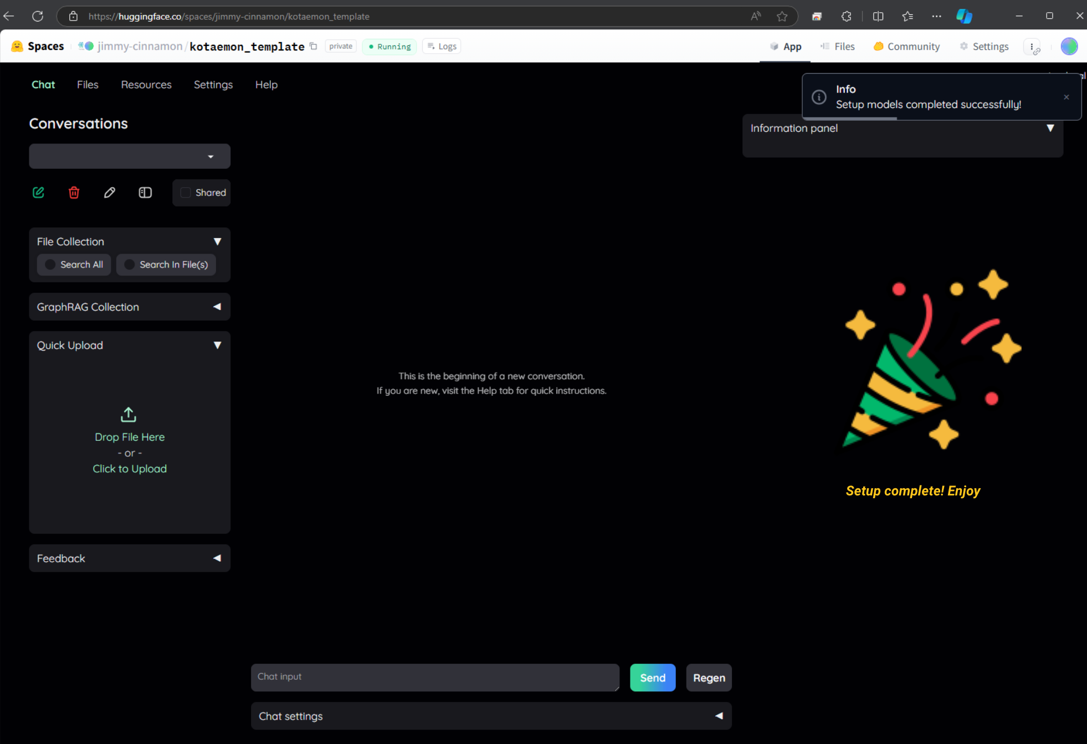This screenshot has width=1087, height=744.
Task: Select Search In File(s) radio option
Action: (130, 265)
